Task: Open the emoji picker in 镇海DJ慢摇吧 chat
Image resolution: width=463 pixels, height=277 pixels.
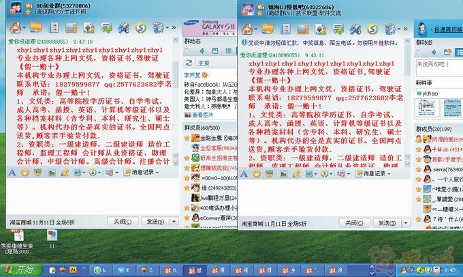Action: [x=255, y=173]
